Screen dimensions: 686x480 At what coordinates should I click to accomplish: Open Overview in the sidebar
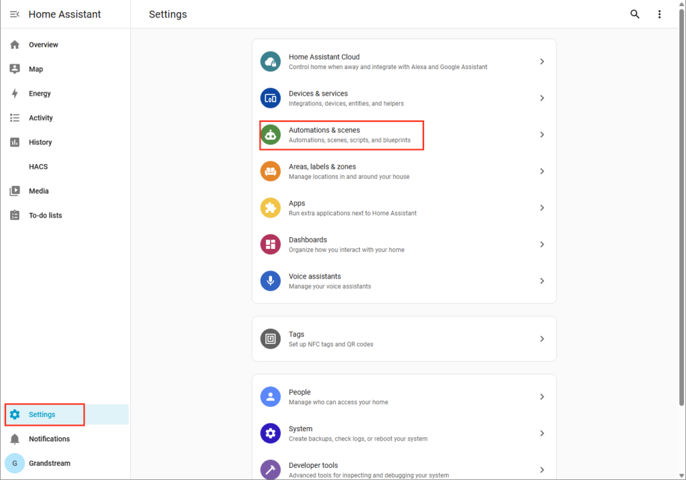point(44,45)
